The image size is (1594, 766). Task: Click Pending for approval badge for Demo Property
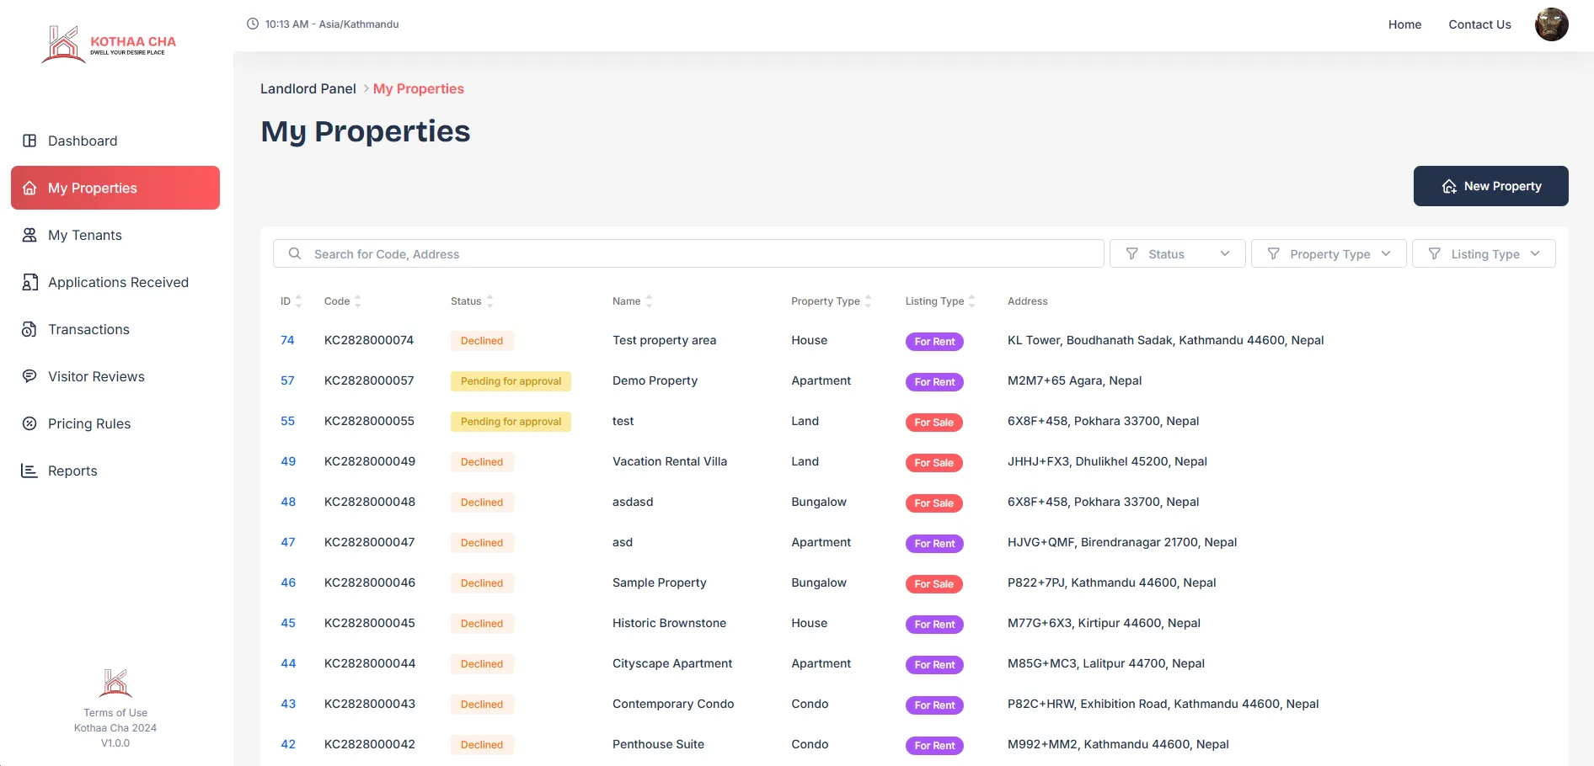(511, 381)
